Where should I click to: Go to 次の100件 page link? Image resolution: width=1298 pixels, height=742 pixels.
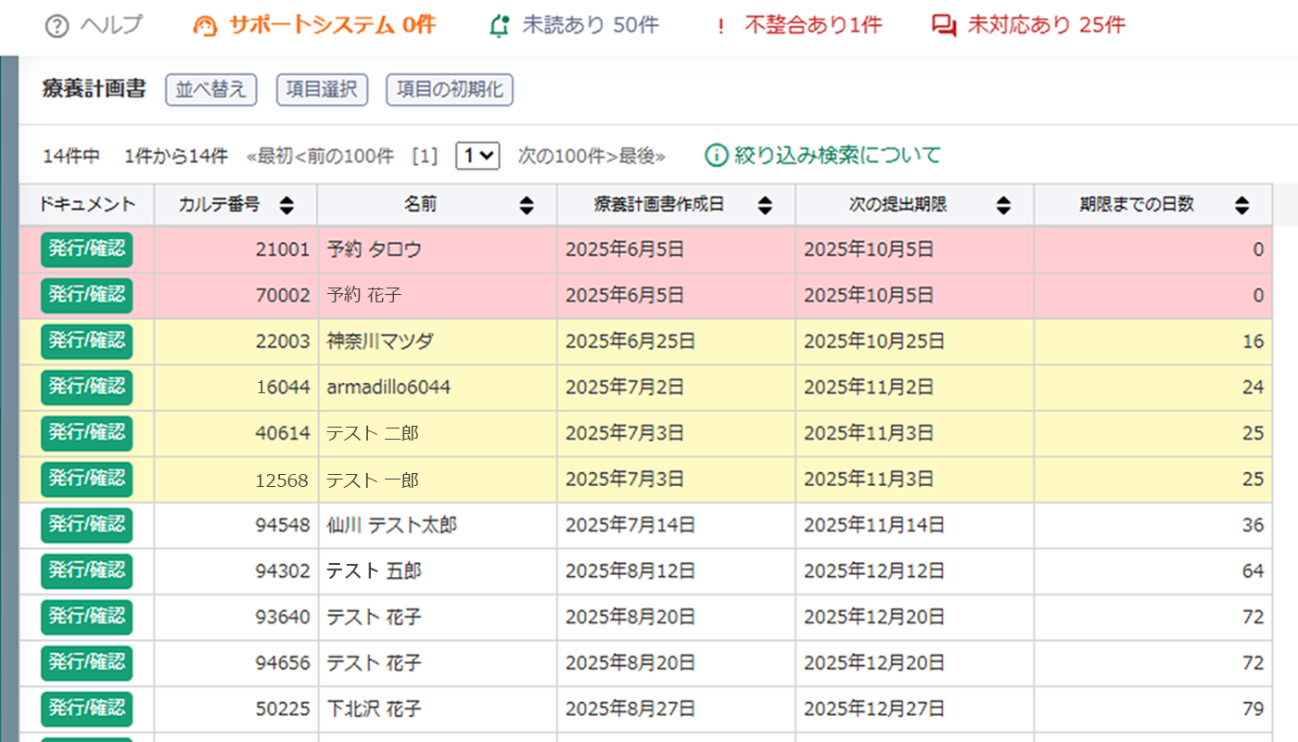pyautogui.click(x=563, y=157)
